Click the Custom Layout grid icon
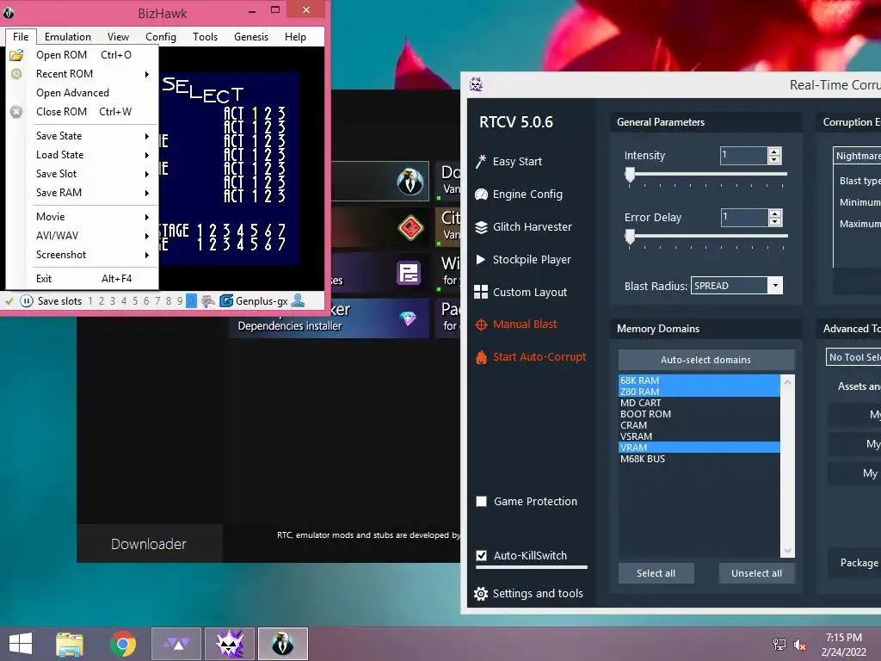881x661 pixels. point(481,293)
